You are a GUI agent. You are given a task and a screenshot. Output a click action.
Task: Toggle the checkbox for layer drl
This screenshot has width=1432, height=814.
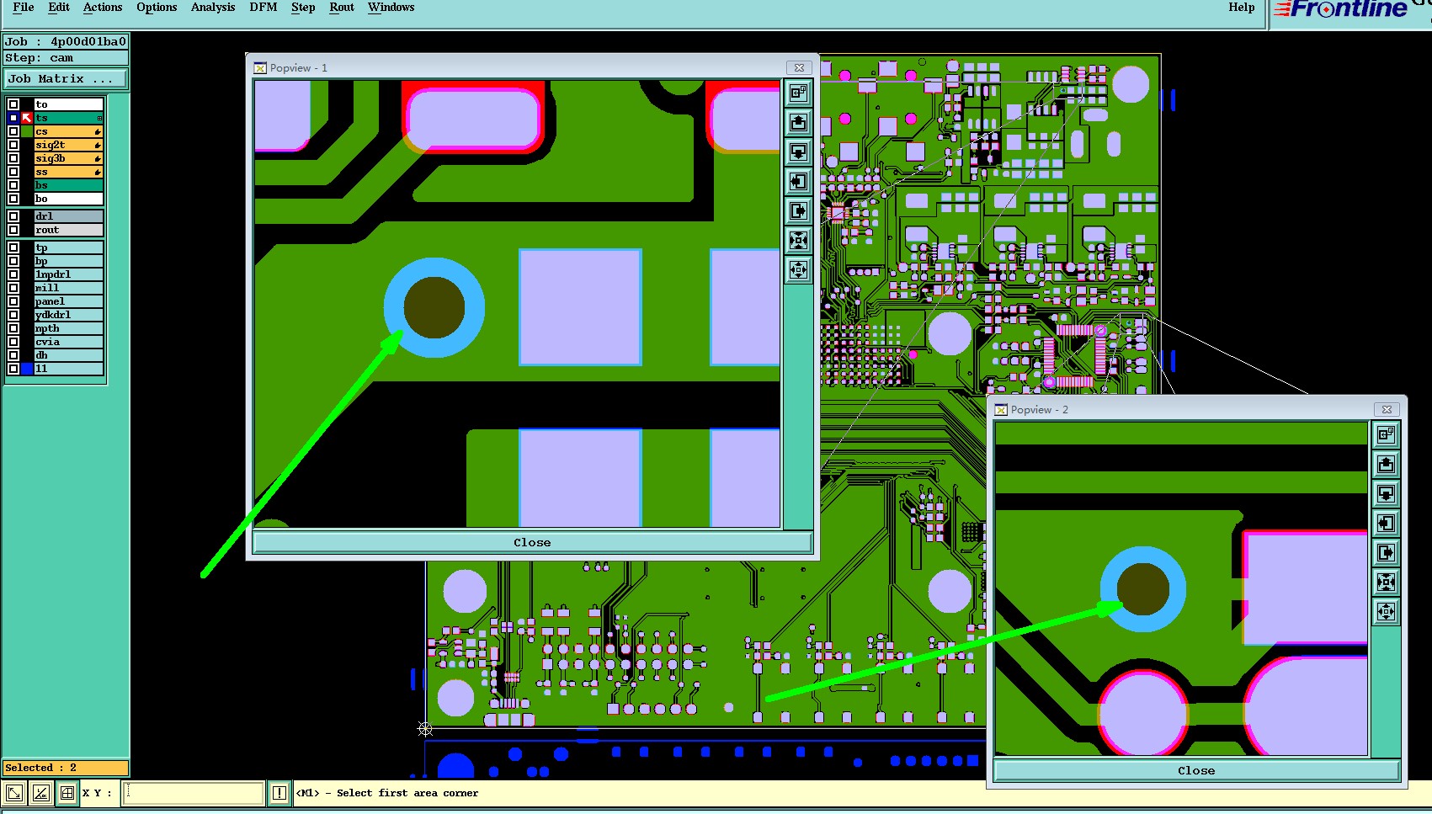tap(13, 216)
